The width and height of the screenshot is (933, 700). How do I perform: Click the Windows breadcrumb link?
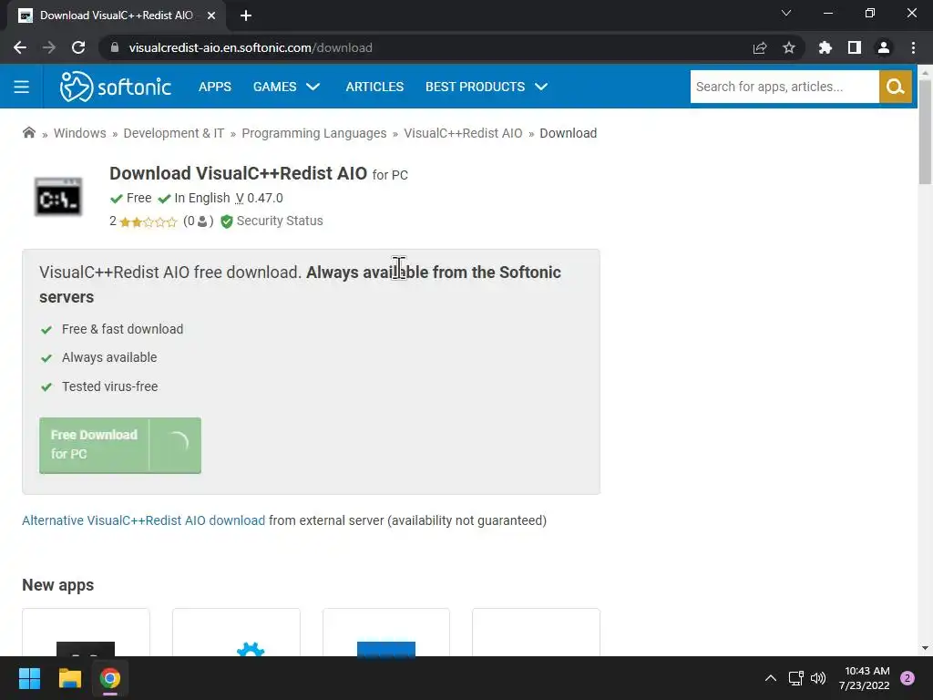[x=80, y=133]
